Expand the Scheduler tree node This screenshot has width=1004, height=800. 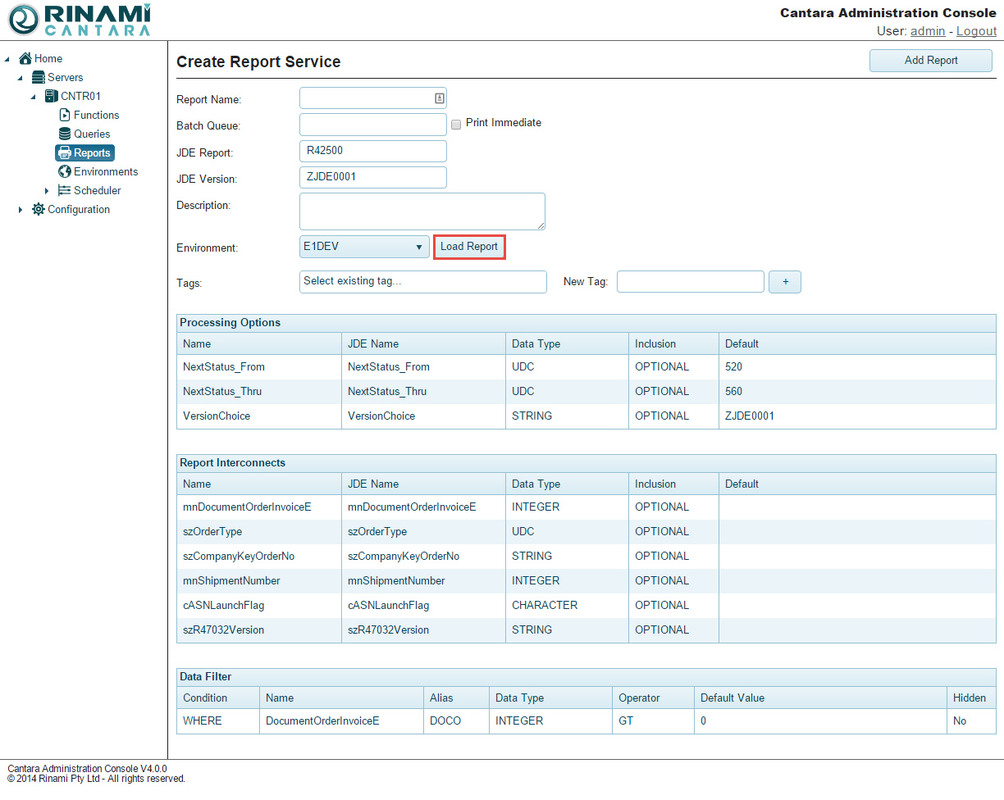(x=47, y=191)
